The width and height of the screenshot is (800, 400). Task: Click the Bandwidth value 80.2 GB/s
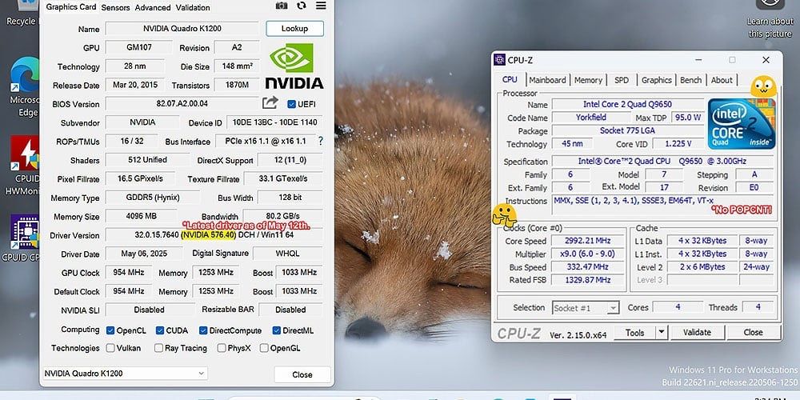(x=282, y=216)
